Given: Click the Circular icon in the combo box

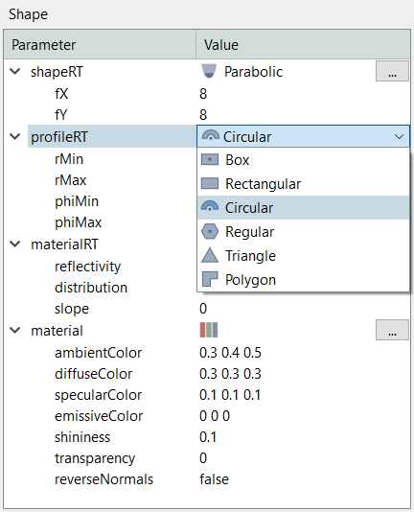Looking at the screenshot, I should click(x=210, y=136).
